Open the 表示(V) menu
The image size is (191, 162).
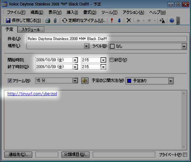(x=55, y=12)
